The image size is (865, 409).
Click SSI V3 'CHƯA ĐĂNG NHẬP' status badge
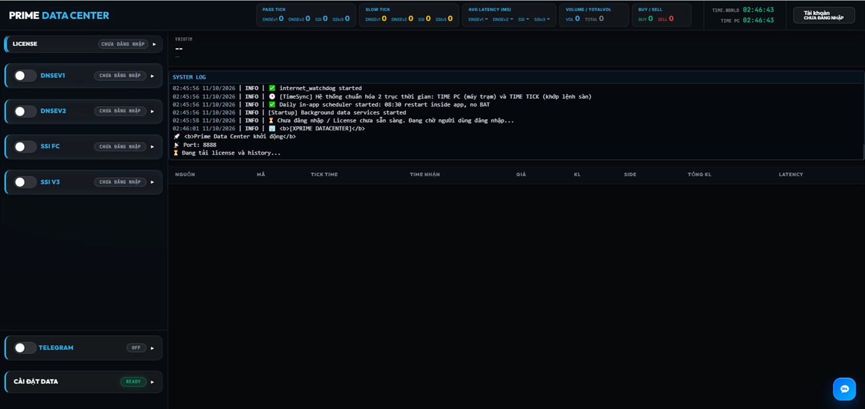tap(120, 182)
